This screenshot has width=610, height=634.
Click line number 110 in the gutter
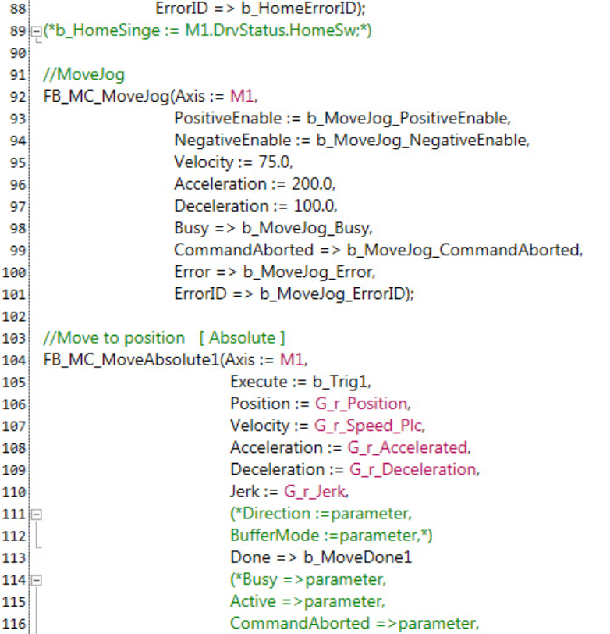click(x=14, y=492)
